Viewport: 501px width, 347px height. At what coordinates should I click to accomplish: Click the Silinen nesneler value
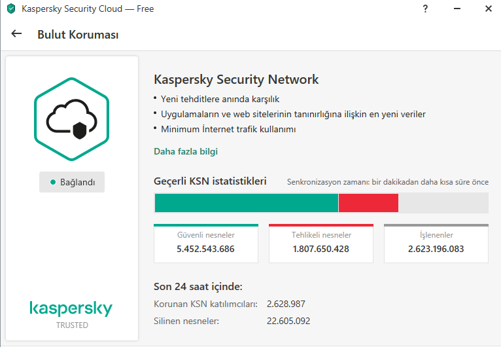click(288, 321)
